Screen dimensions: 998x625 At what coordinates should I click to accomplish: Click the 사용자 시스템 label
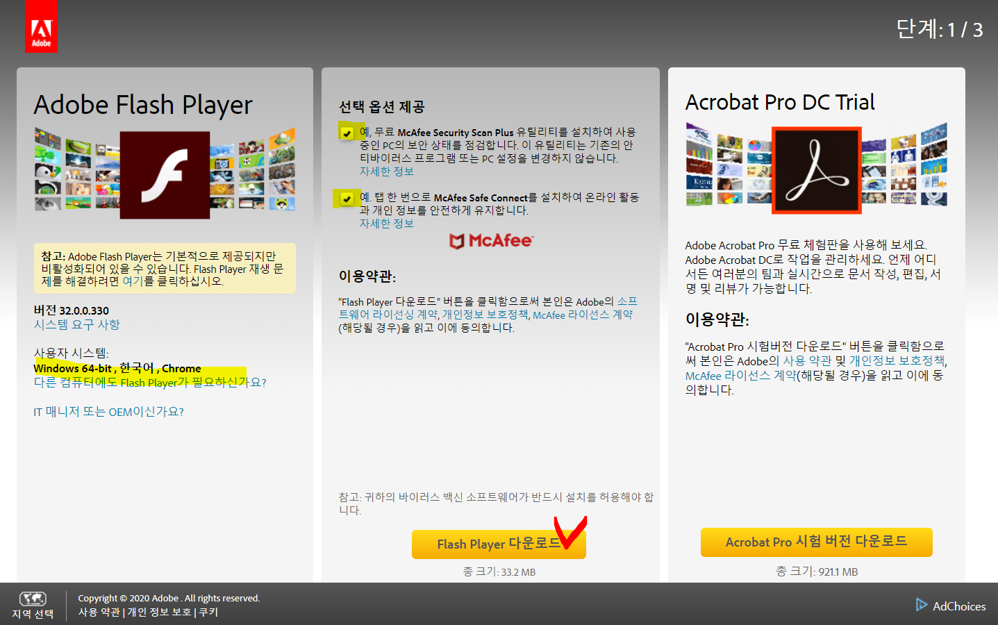[72, 353]
